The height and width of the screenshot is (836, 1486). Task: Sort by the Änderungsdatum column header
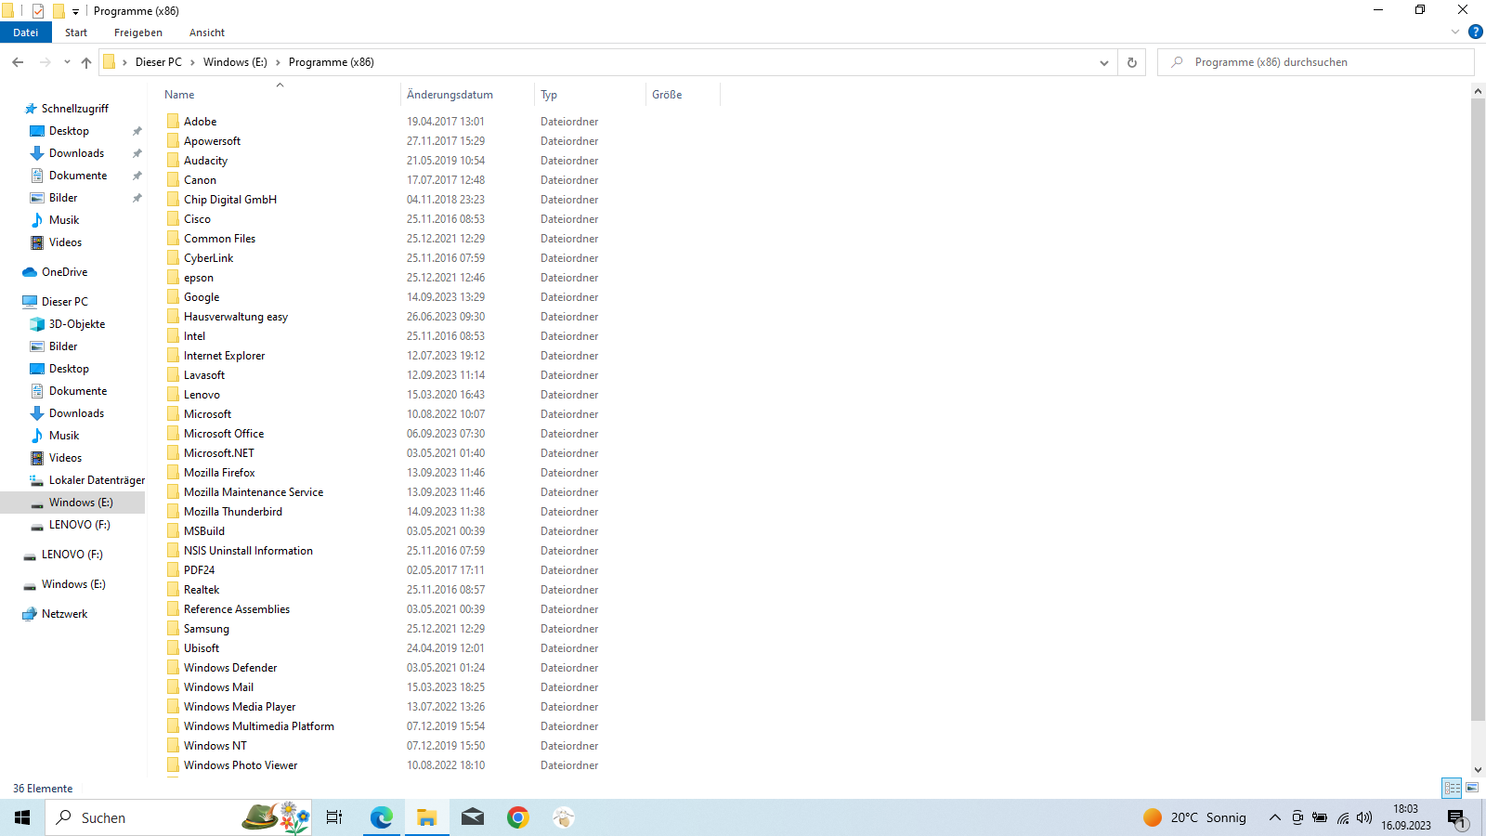tap(450, 95)
